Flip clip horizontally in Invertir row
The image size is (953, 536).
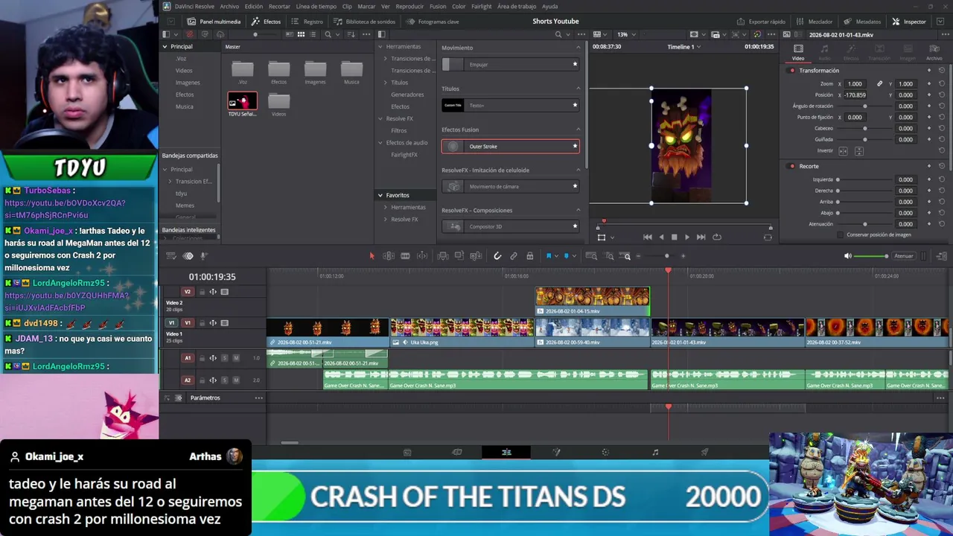tap(843, 151)
